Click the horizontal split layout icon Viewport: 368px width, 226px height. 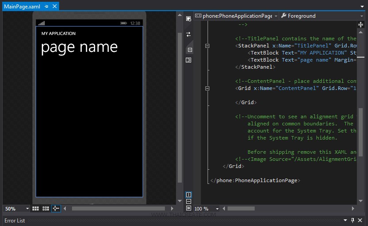[188, 201]
